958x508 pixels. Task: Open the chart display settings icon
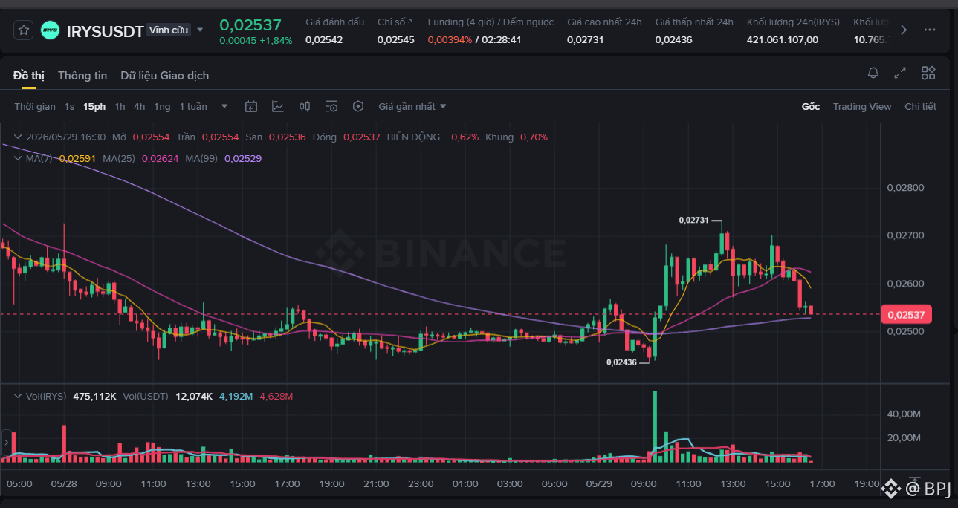click(331, 106)
